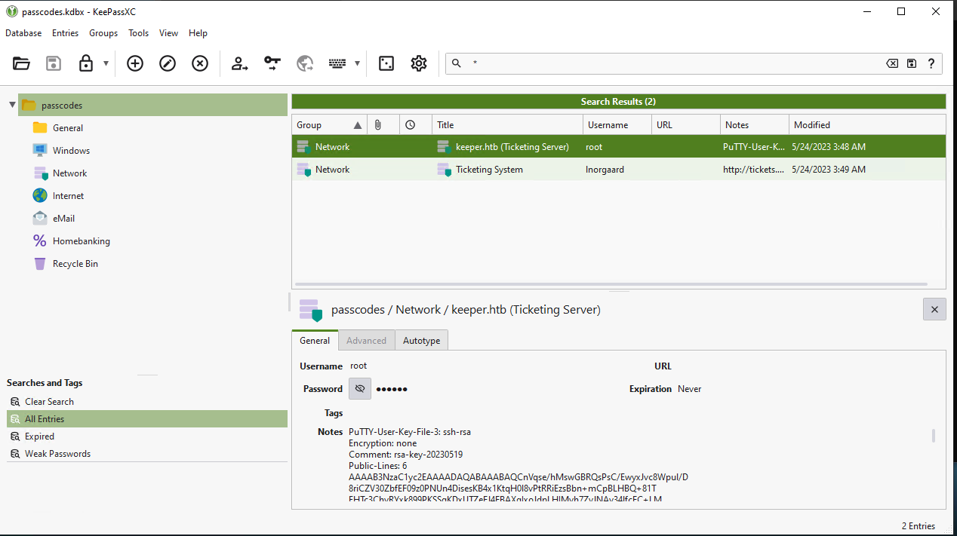Add a new entry with plus icon

click(135, 63)
